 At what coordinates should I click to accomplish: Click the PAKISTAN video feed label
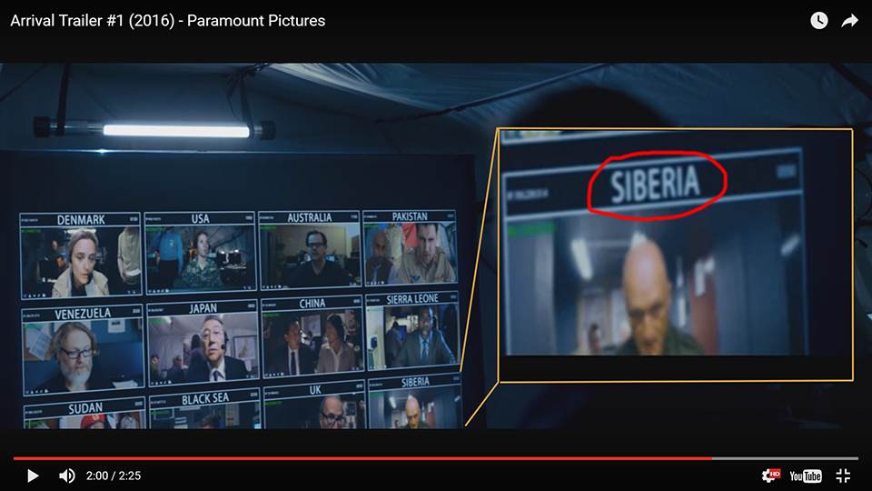[x=410, y=216]
